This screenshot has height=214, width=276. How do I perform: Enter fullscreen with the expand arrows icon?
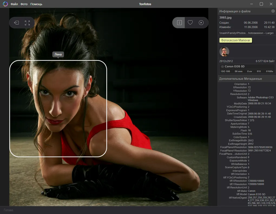pos(27,23)
